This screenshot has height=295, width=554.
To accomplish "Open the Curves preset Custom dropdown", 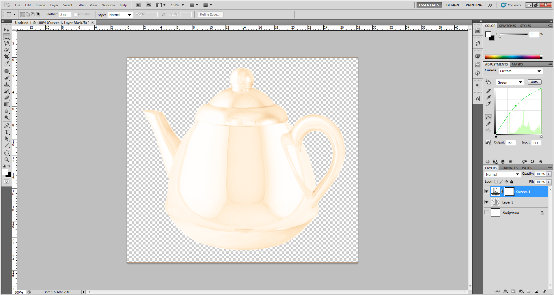I will pyautogui.click(x=521, y=71).
